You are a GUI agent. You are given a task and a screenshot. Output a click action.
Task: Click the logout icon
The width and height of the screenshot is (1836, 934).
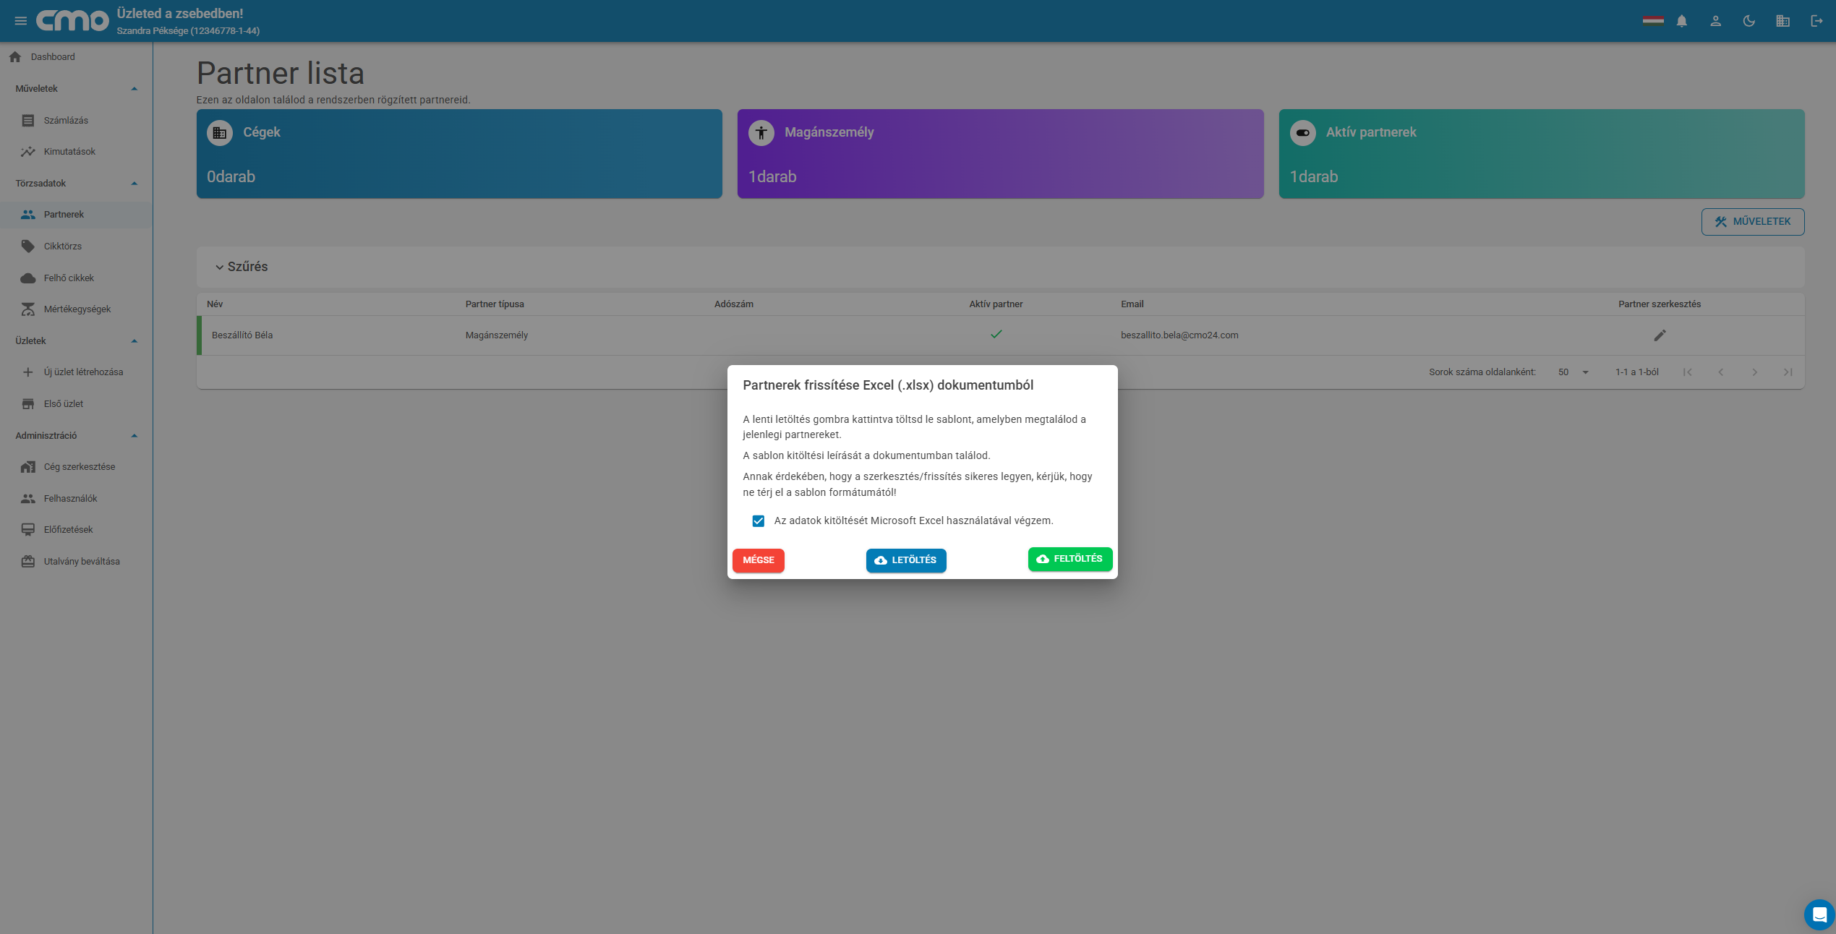point(1816,21)
